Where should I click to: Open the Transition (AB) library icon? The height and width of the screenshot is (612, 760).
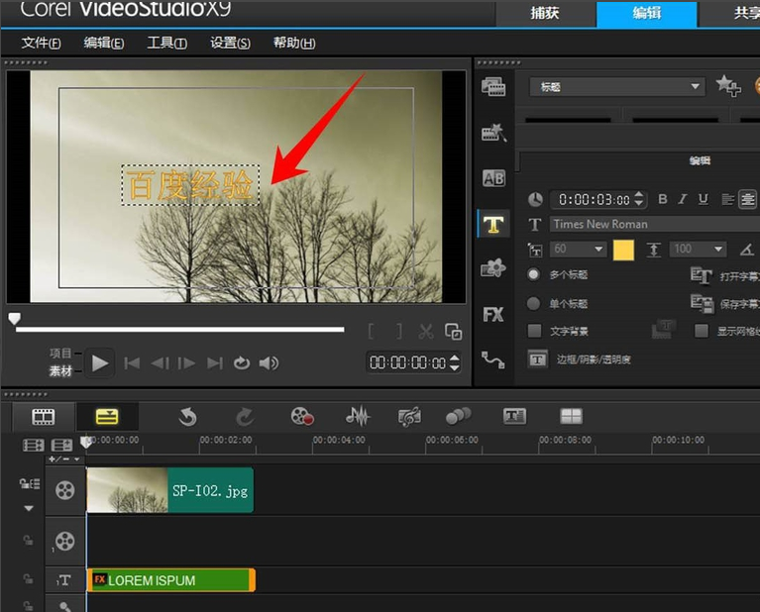(493, 178)
